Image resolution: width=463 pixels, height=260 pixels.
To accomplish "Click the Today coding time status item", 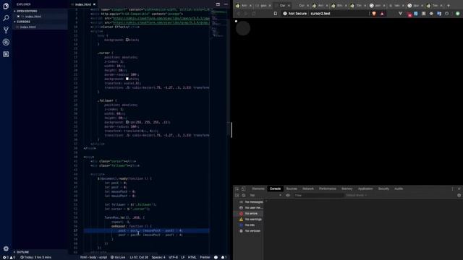I will [35, 257].
